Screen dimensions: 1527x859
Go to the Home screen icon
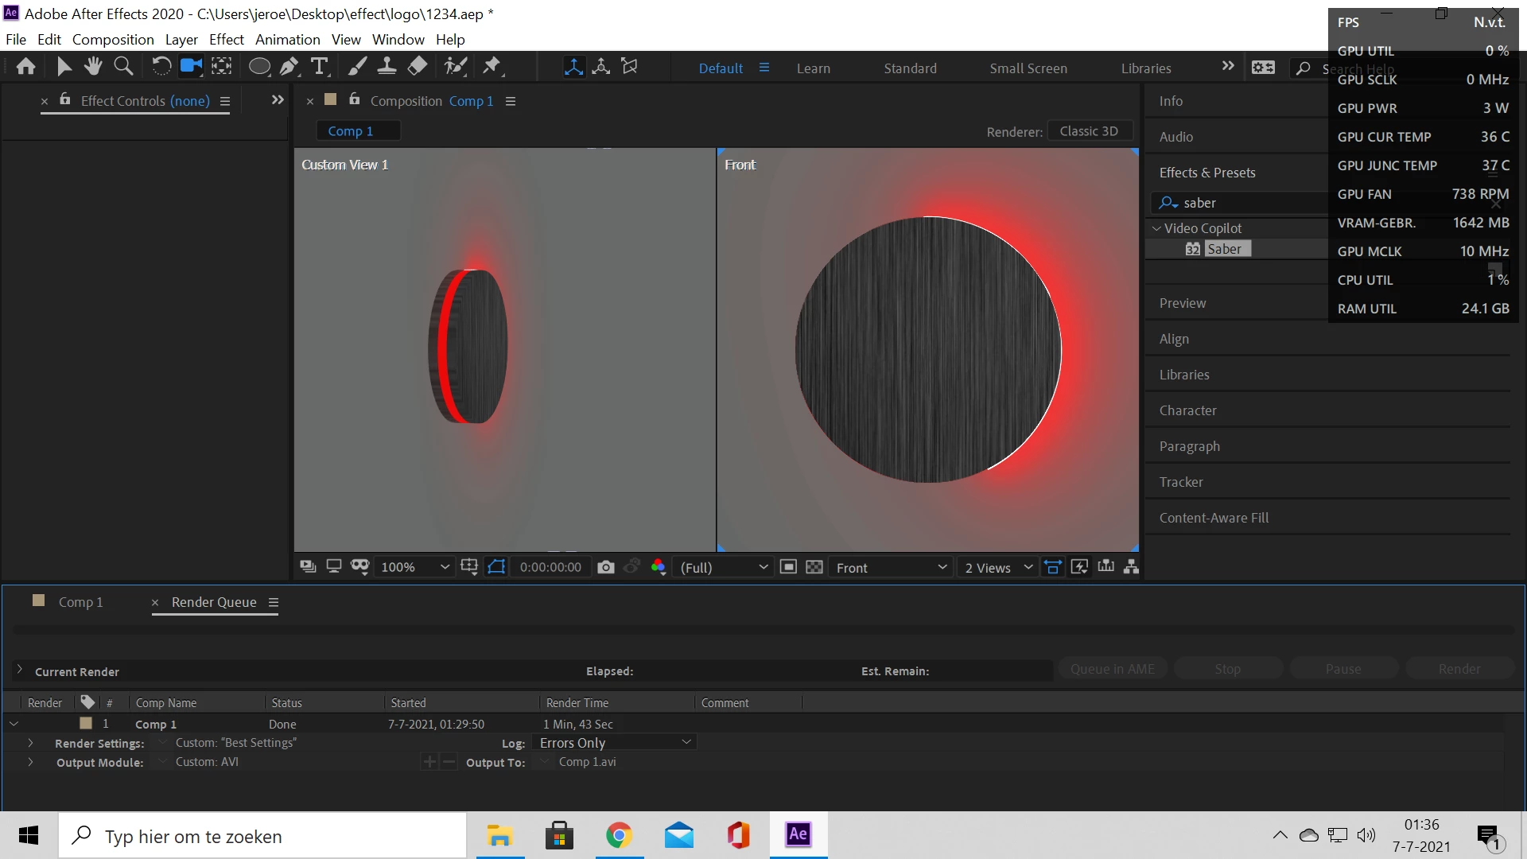click(x=25, y=67)
